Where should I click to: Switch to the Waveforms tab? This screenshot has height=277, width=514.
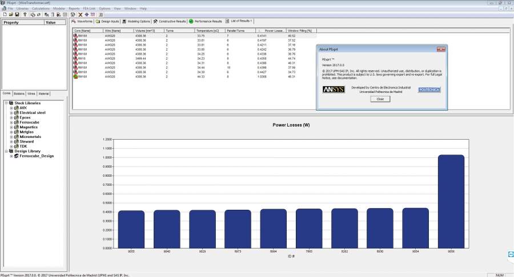[x=82, y=21]
